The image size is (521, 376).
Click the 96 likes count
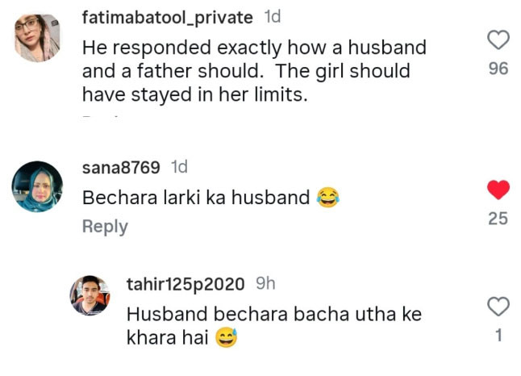point(498,69)
